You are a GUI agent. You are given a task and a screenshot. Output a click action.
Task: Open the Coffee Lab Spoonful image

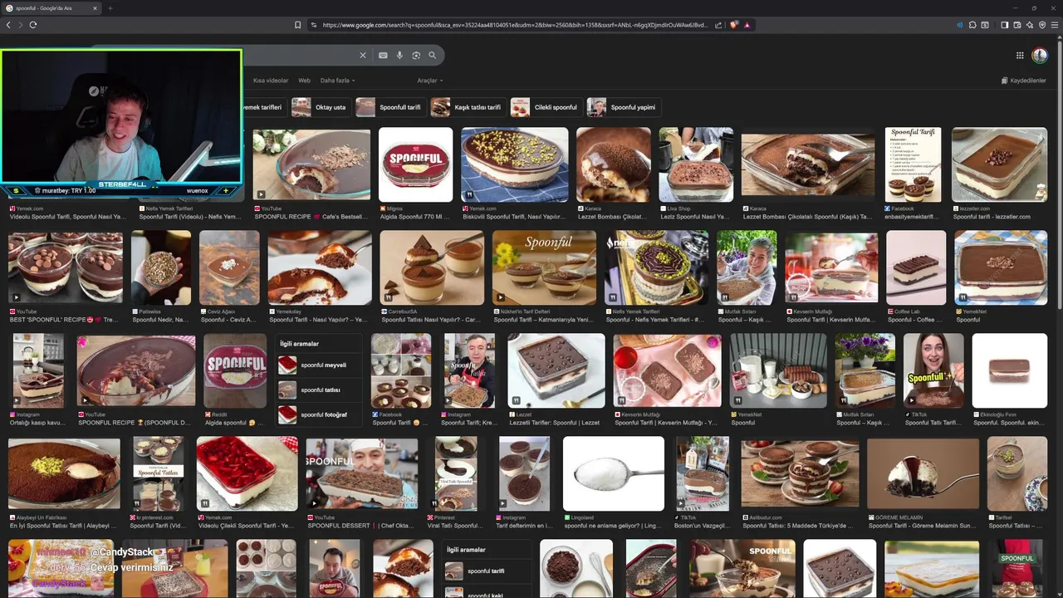click(x=916, y=267)
